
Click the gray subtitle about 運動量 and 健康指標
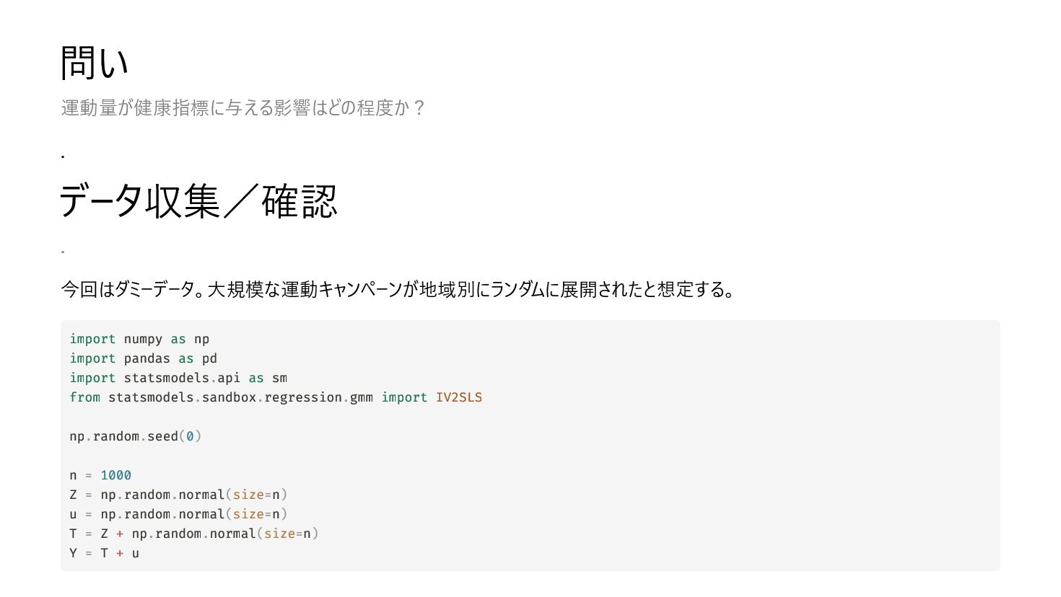243,108
